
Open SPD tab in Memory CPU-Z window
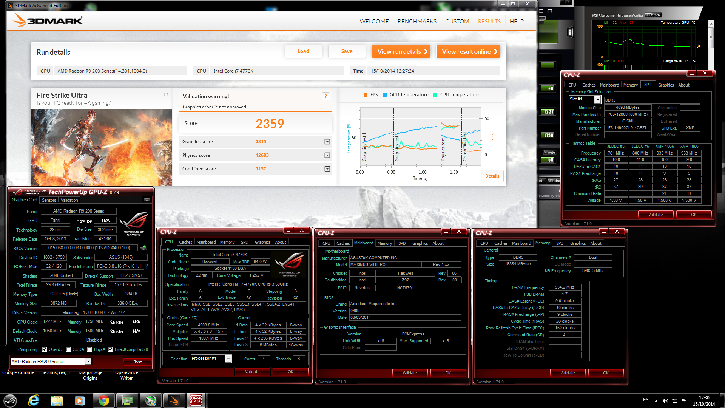560,243
